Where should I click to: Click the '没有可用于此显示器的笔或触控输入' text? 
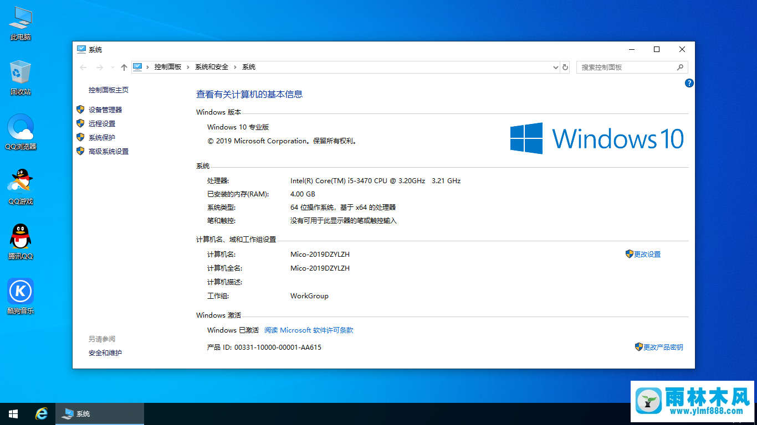click(x=344, y=221)
